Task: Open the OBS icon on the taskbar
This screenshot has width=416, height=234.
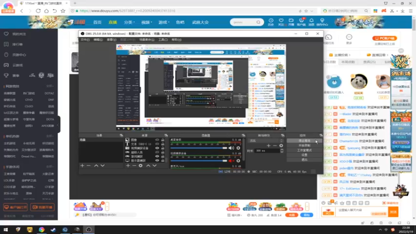Action: tap(88, 229)
